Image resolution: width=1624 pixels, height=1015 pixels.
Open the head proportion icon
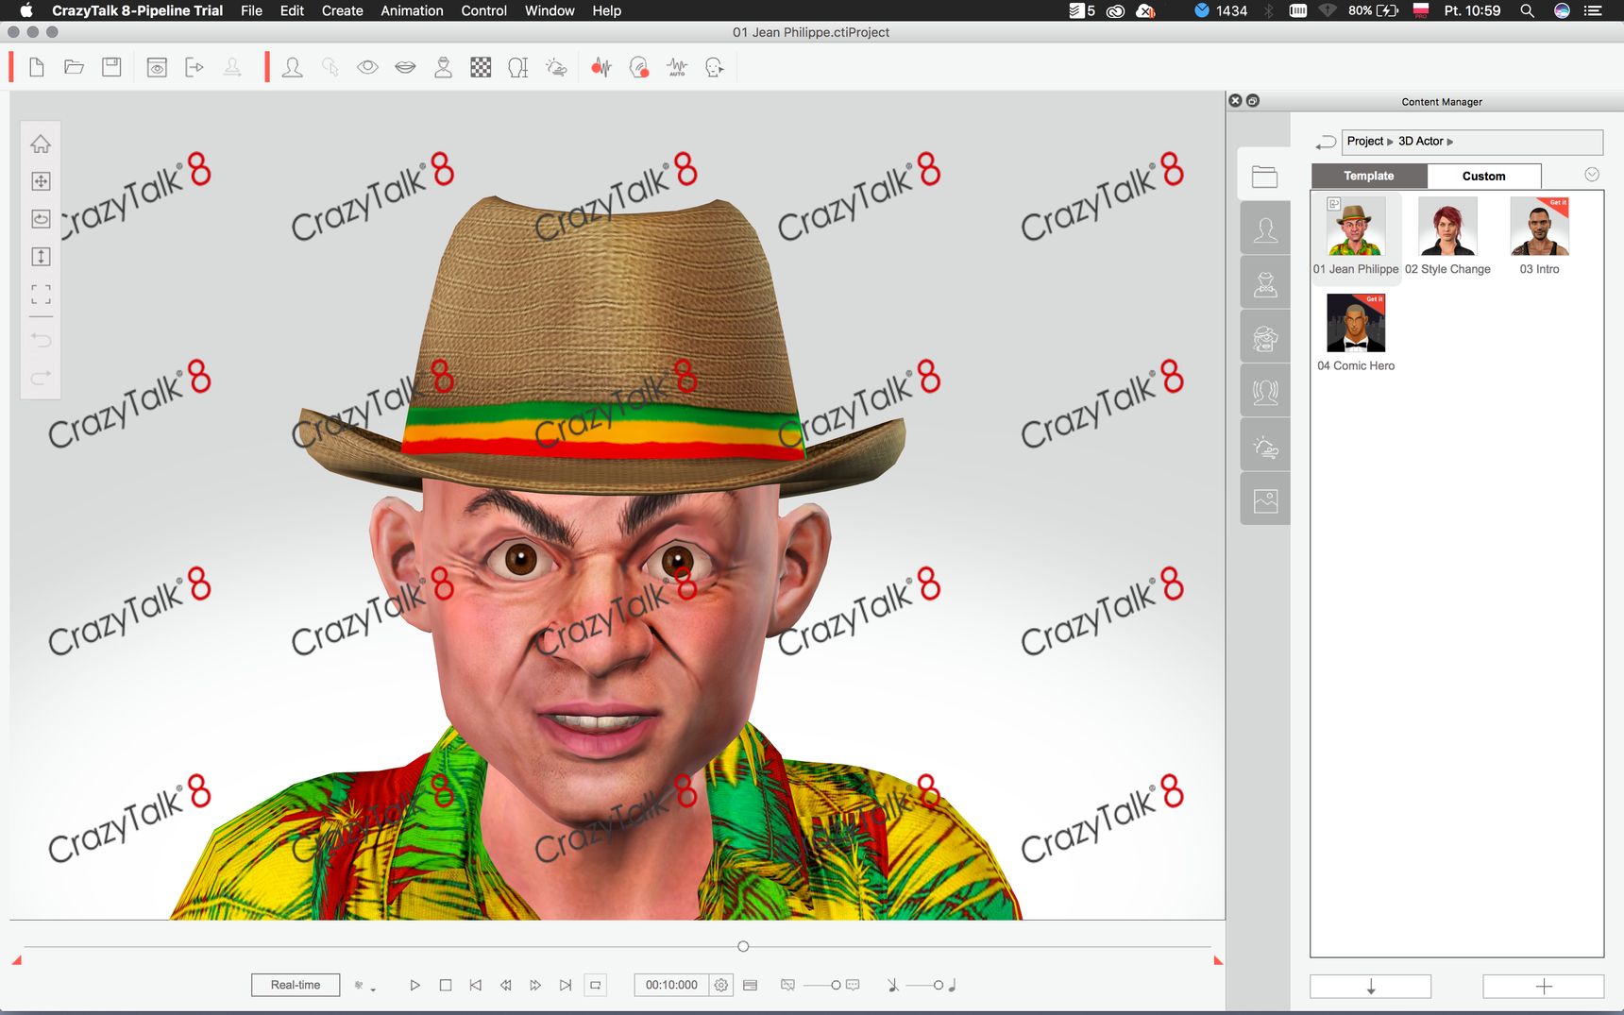click(x=518, y=67)
